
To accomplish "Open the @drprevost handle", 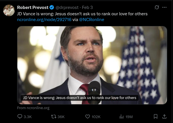I will [67, 8].
